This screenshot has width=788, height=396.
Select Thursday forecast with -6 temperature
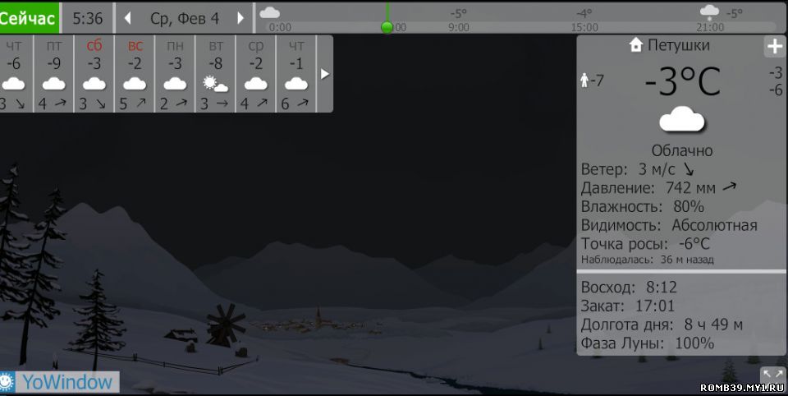point(14,73)
